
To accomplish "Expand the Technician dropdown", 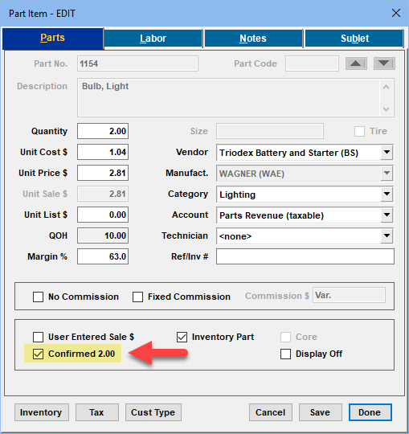I will tap(387, 235).
